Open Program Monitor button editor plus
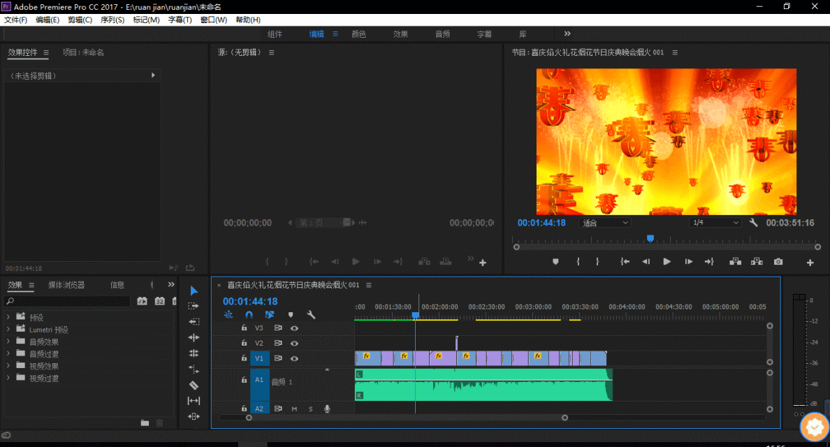 (x=810, y=263)
